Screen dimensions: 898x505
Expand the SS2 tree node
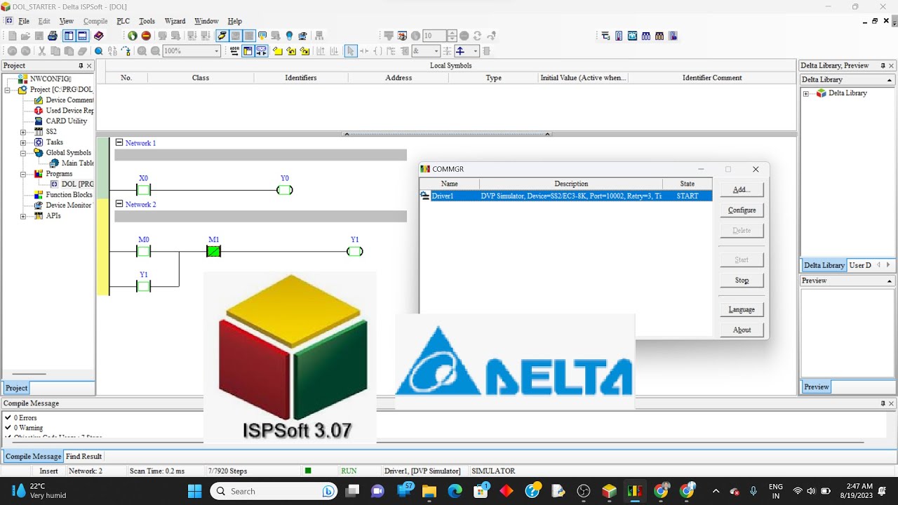click(23, 132)
